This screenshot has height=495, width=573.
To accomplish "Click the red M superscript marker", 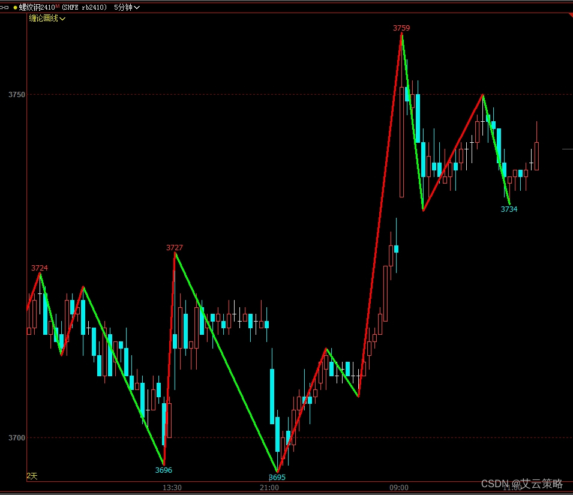I will tap(58, 6).
